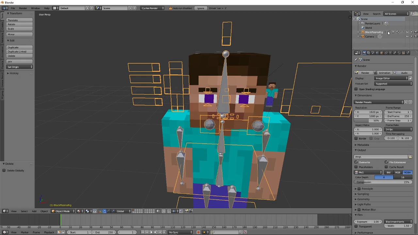Screen dimensions: 418x235
Task: Open the Bone Constraints properties tab icon
Action: 399,53
